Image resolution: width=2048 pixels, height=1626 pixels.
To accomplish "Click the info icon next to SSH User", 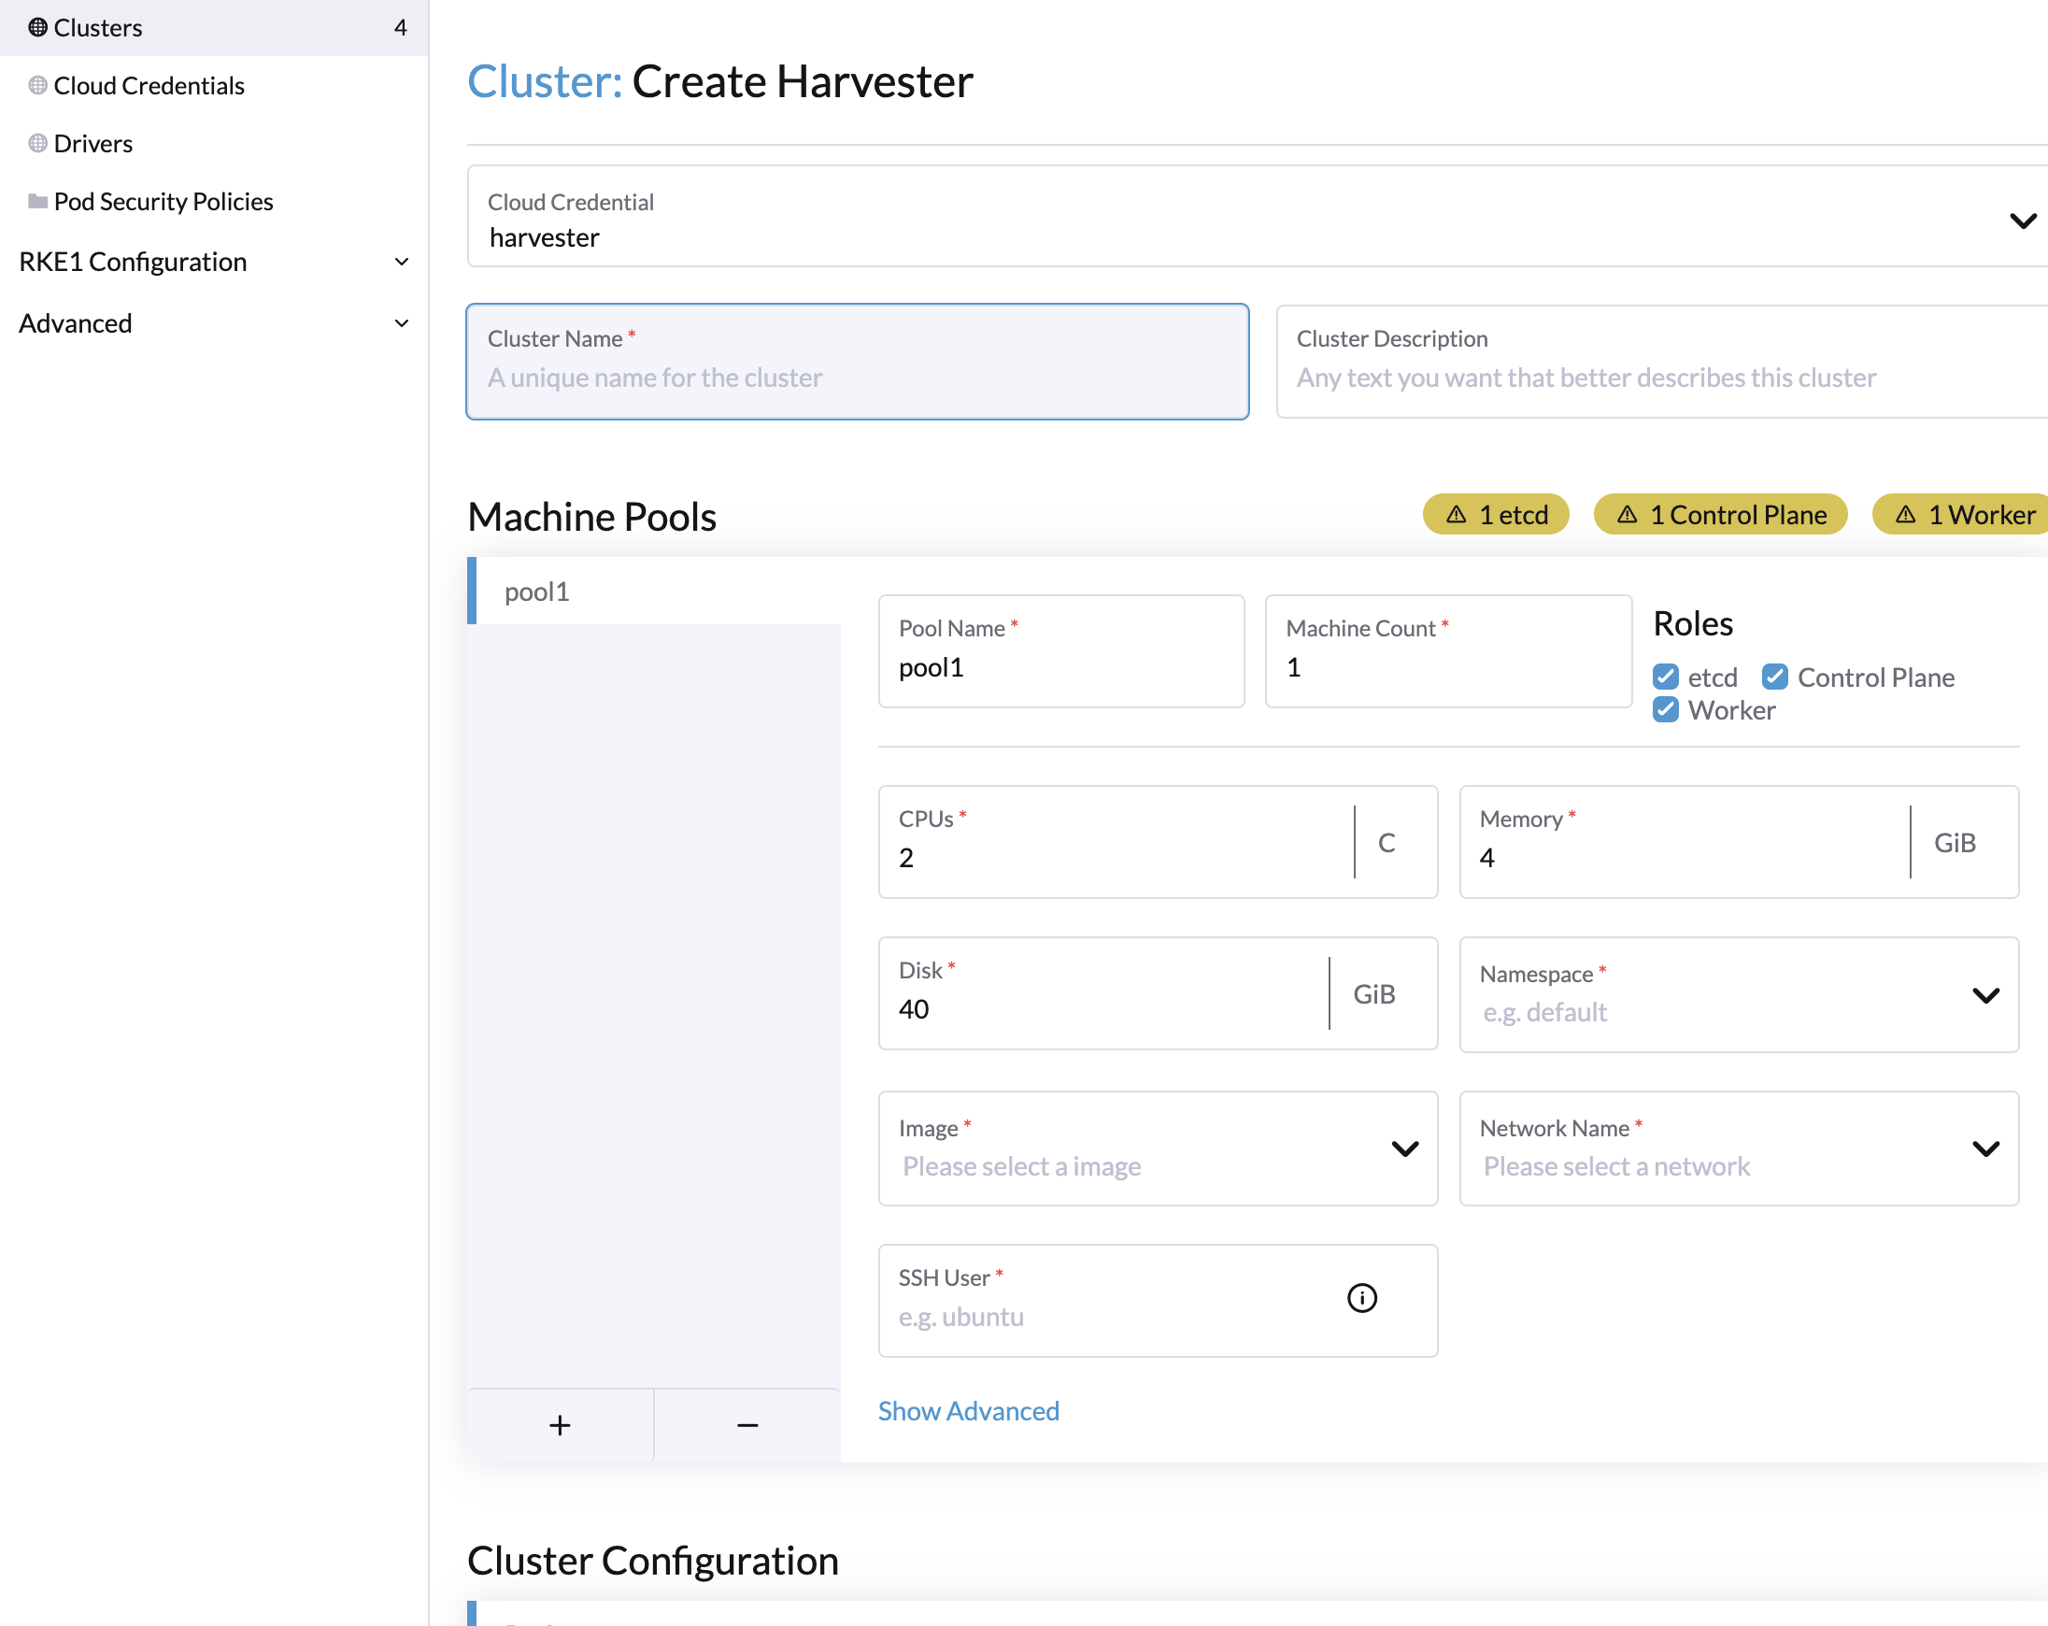I will [x=1361, y=1298].
